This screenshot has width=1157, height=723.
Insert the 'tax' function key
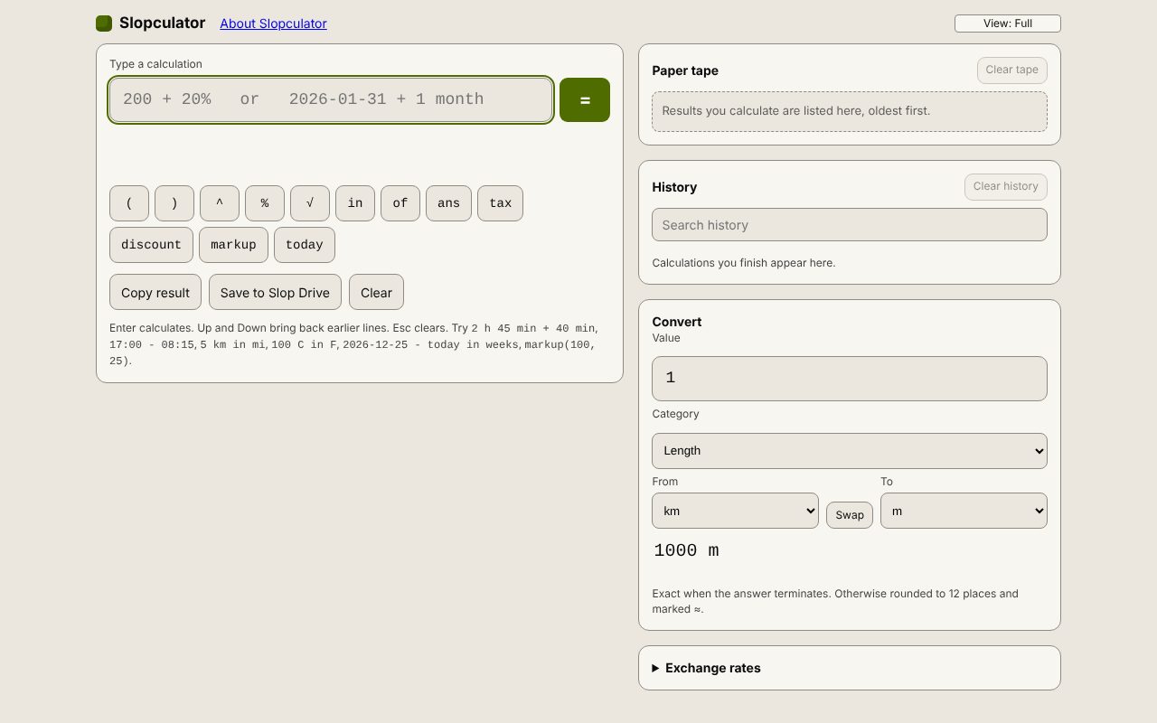pyautogui.click(x=500, y=203)
